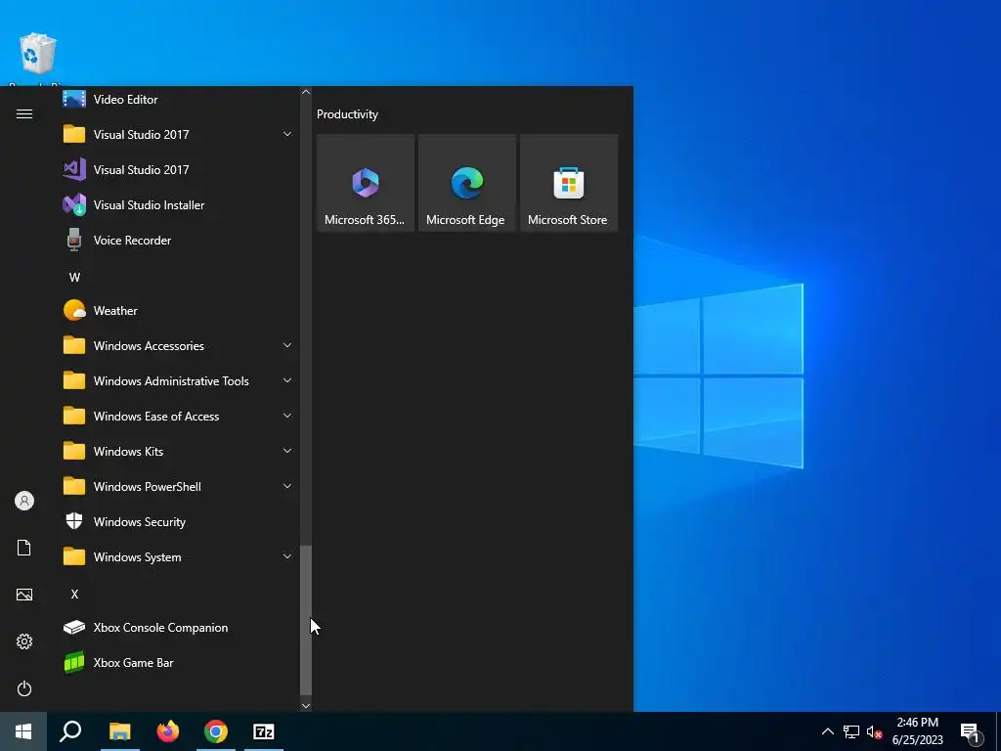Open the Video Editor app icon

74,99
